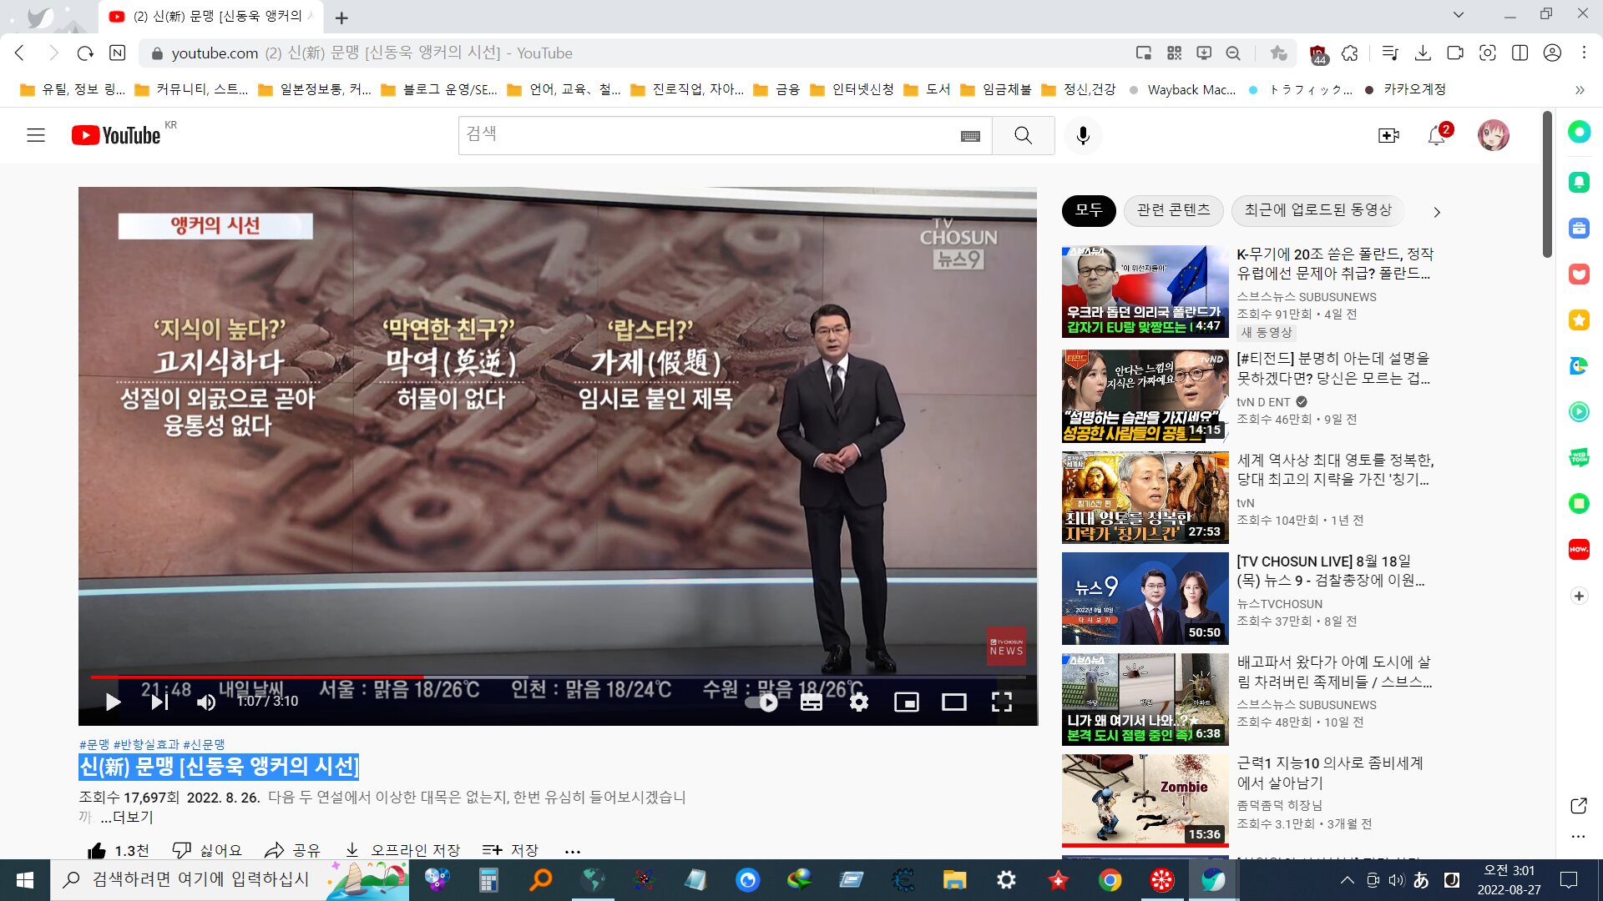
Task: Open the 좀비세계에서 살아남기 video title
Action: (x=1330, y=773)
